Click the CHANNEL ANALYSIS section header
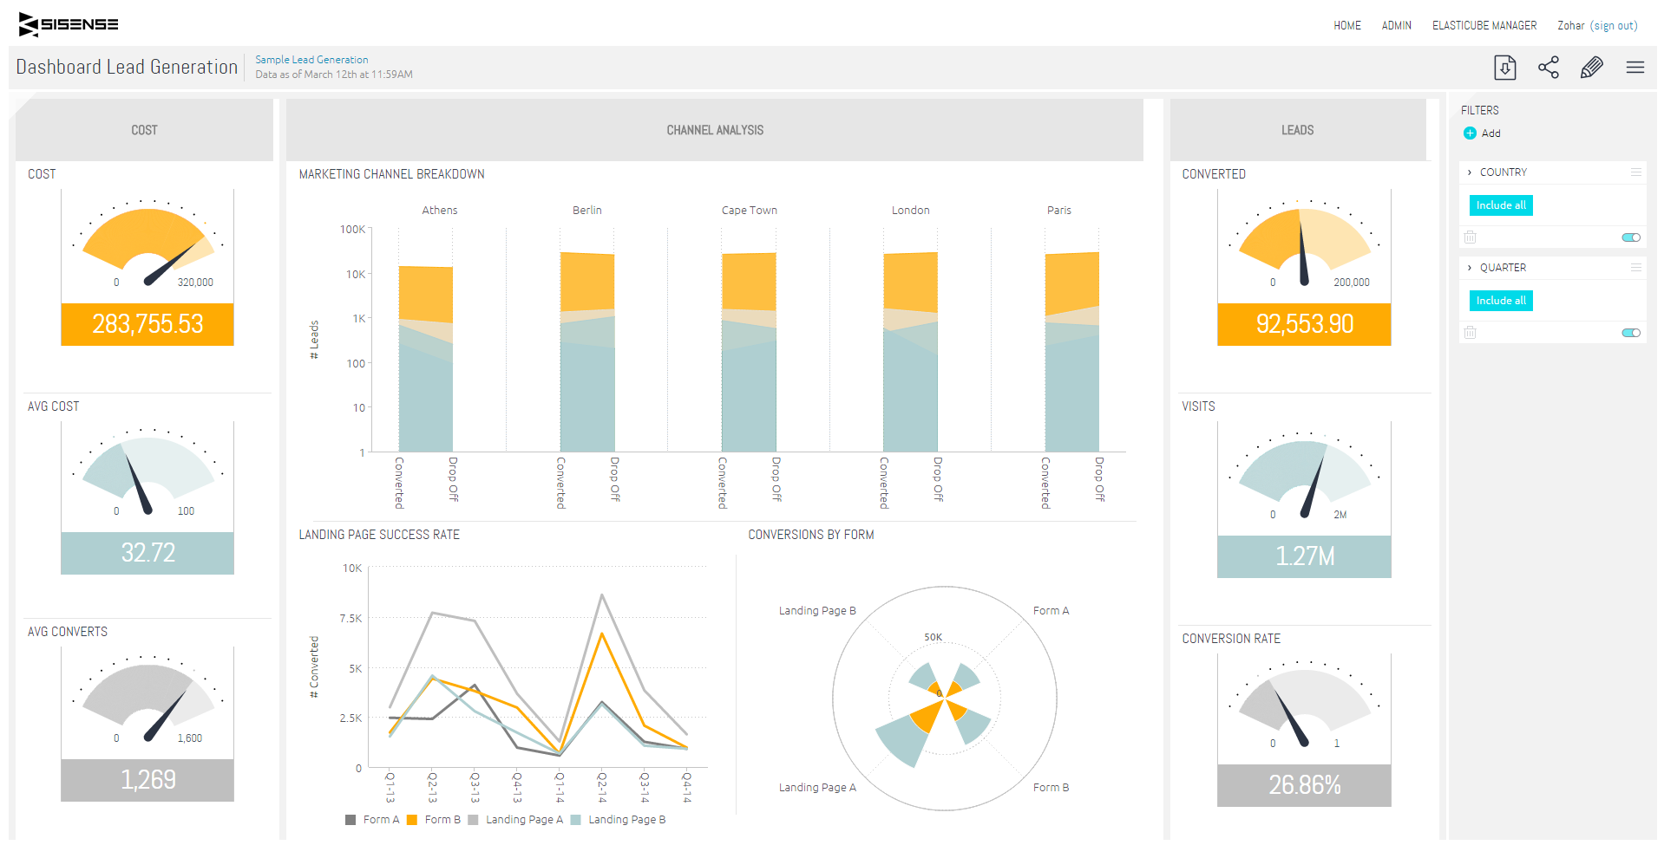Image resolution: width=1664 pixels, height=845 pixels. [715, 130]
